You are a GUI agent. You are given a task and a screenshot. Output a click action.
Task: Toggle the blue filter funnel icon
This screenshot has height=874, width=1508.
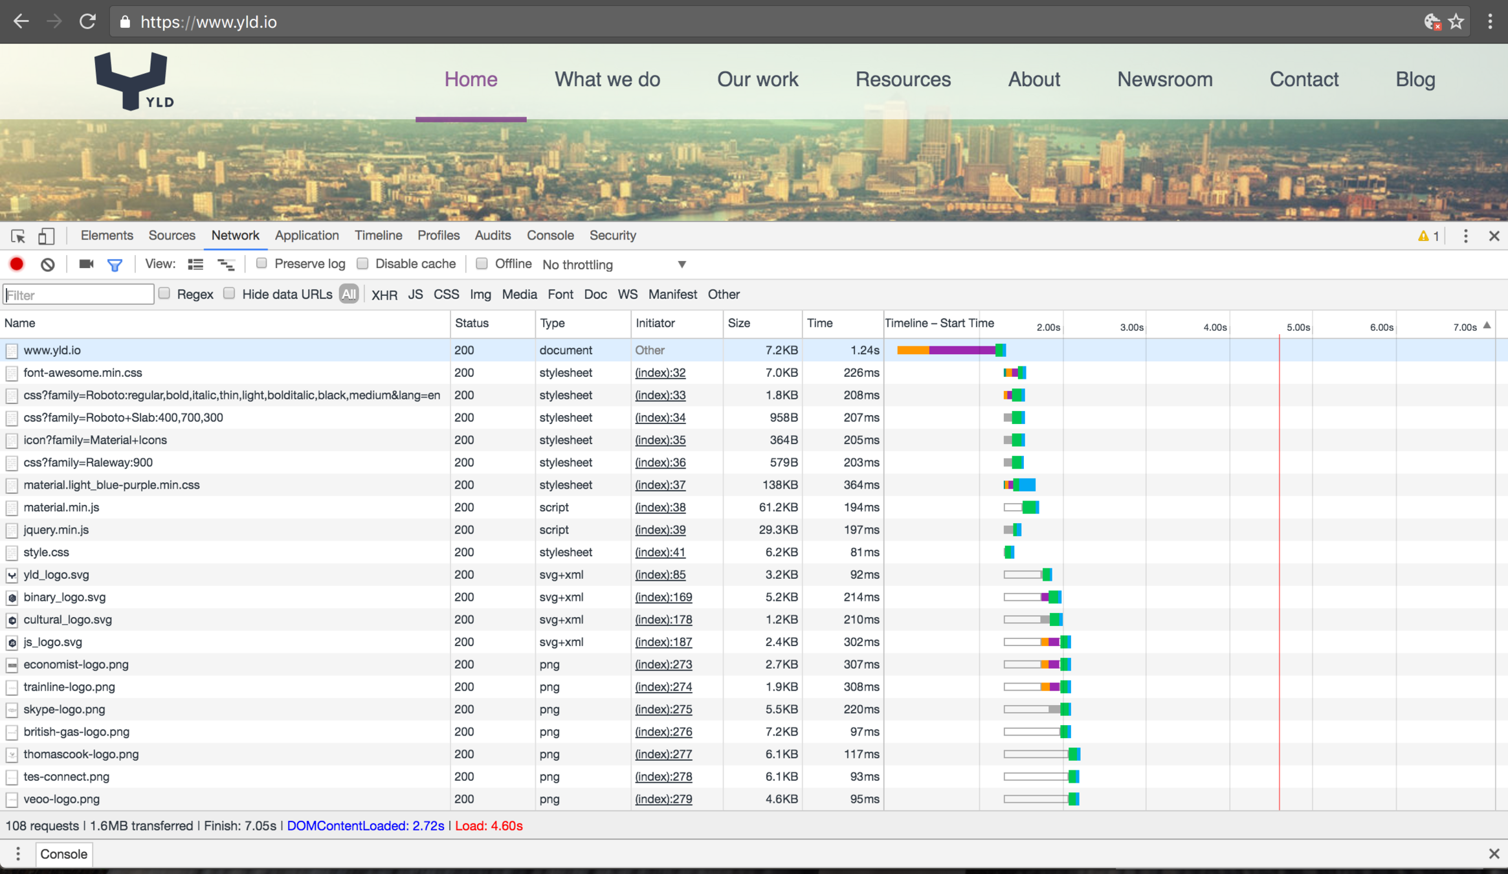pos(115,265)
